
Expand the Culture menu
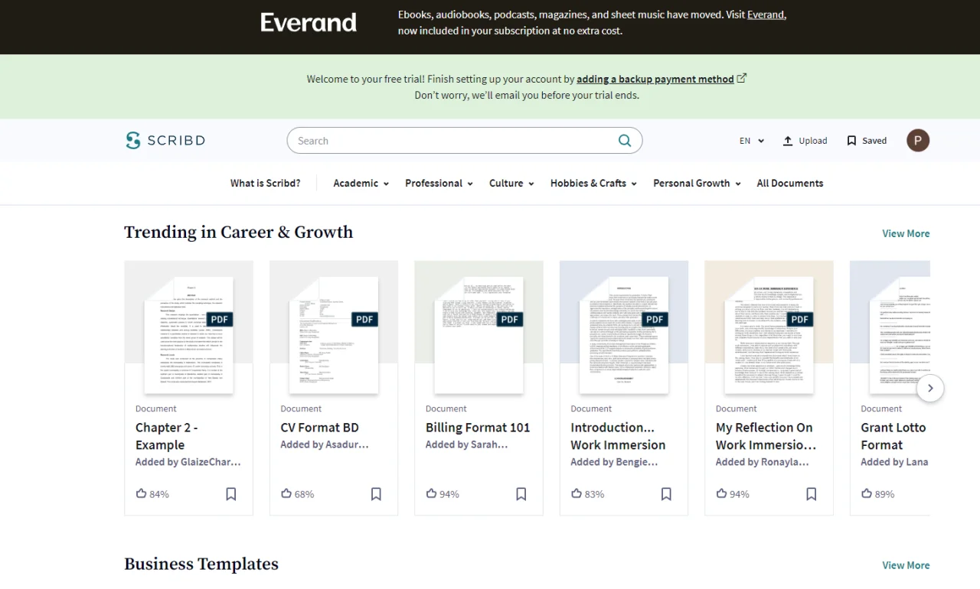(x=512, y=184)
